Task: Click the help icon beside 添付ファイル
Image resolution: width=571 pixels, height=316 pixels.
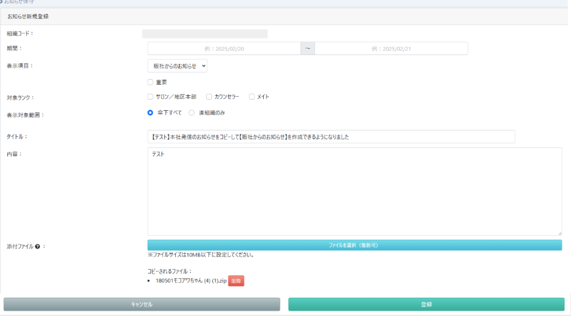Action: [37, 246]
